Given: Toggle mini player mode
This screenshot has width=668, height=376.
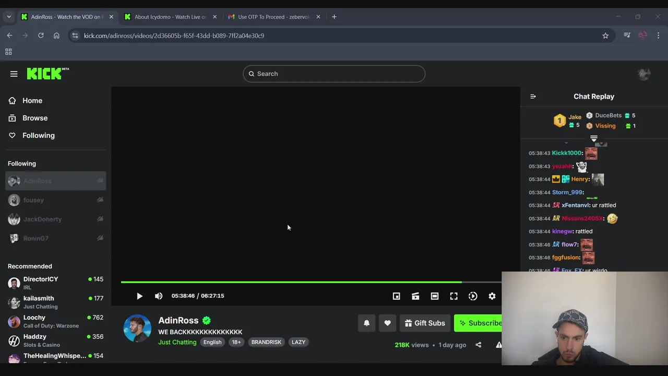Looking at the screenshot, I should (x=396, y=296).
